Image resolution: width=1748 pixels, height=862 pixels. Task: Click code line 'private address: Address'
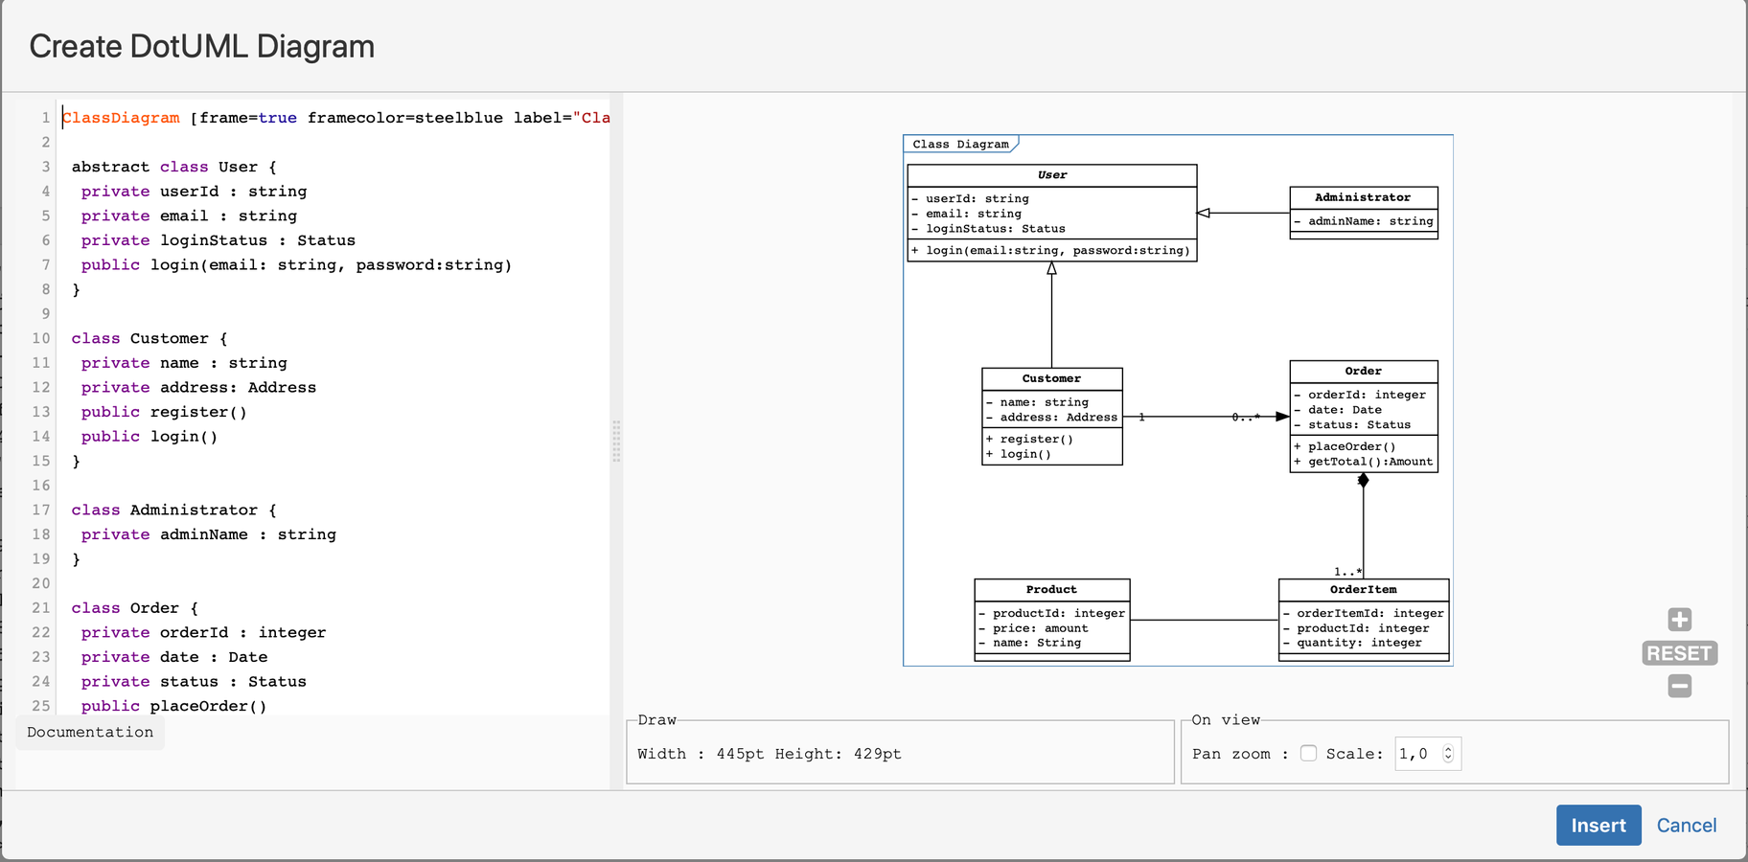[198, 387]
